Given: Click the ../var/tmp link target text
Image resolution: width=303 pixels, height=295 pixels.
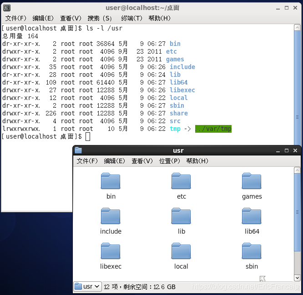Looking at the screenshot, I should point(213,129).
